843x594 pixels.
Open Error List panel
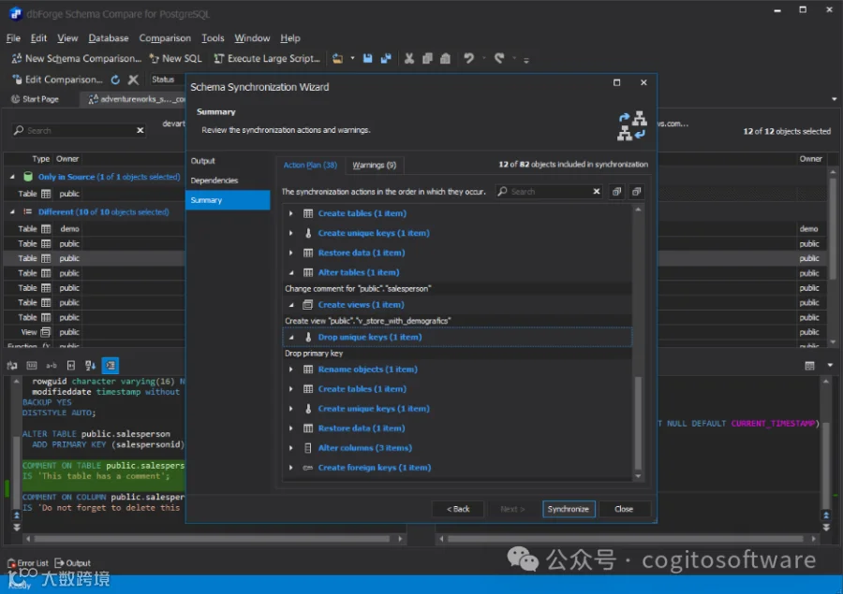click(x=27, y=563)
